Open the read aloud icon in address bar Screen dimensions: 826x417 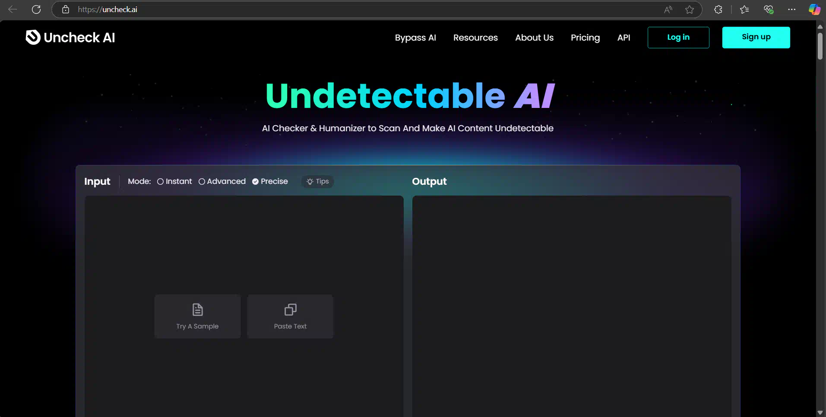(668, 9)
